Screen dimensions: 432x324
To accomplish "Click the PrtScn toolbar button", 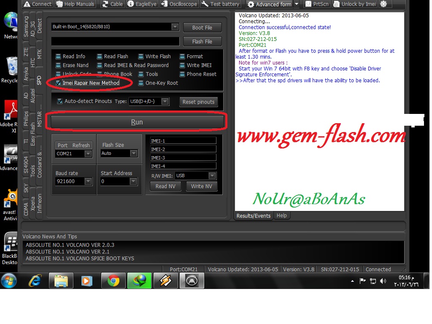I will coord(317,4).
